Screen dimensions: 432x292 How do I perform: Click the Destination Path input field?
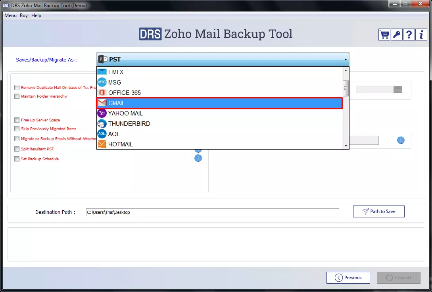212,212
